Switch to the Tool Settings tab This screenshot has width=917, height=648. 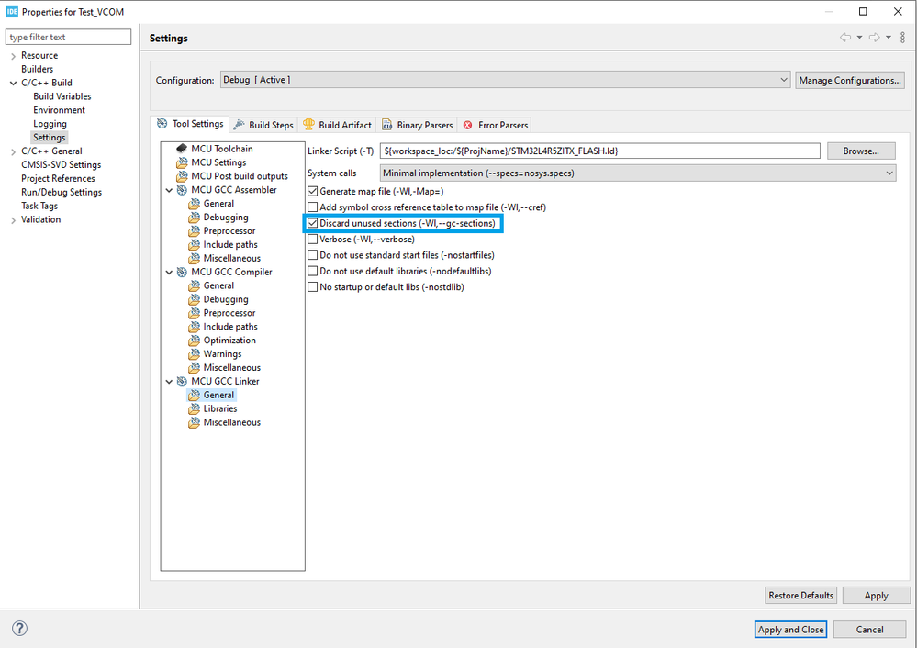(x=191, y=124)
